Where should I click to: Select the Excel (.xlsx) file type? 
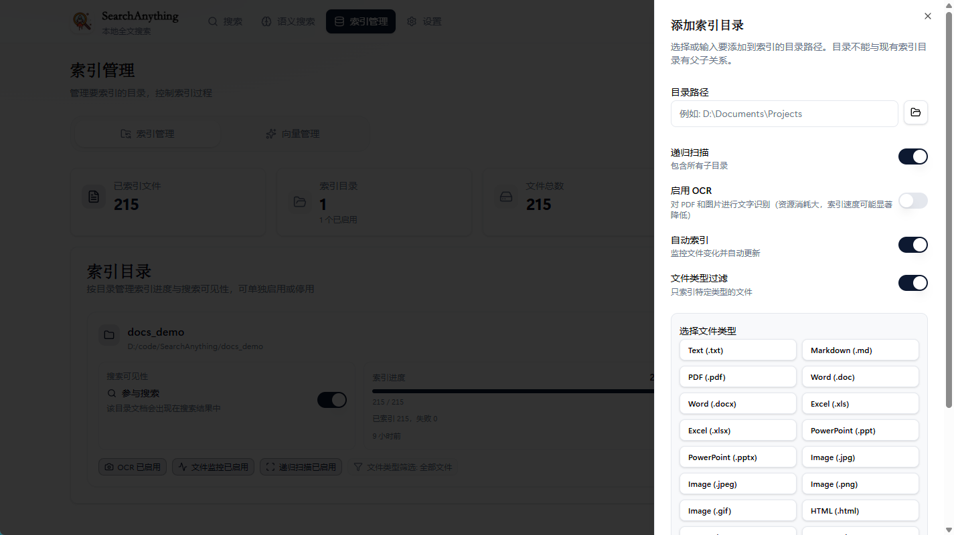click(738, 431)
